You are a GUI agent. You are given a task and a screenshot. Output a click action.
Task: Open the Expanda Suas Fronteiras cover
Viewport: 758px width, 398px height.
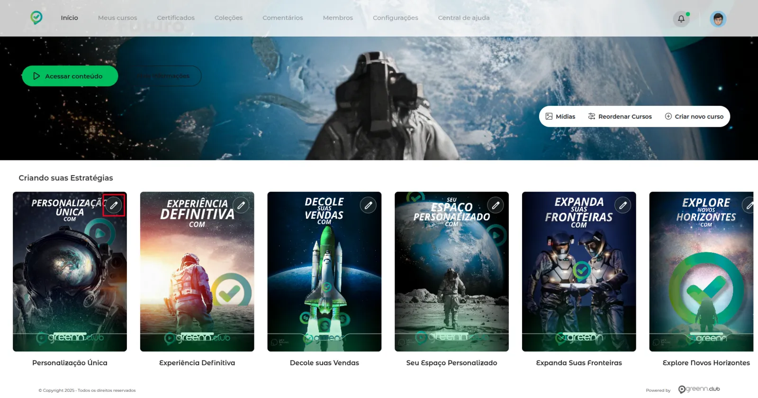[x=579, y=271]
